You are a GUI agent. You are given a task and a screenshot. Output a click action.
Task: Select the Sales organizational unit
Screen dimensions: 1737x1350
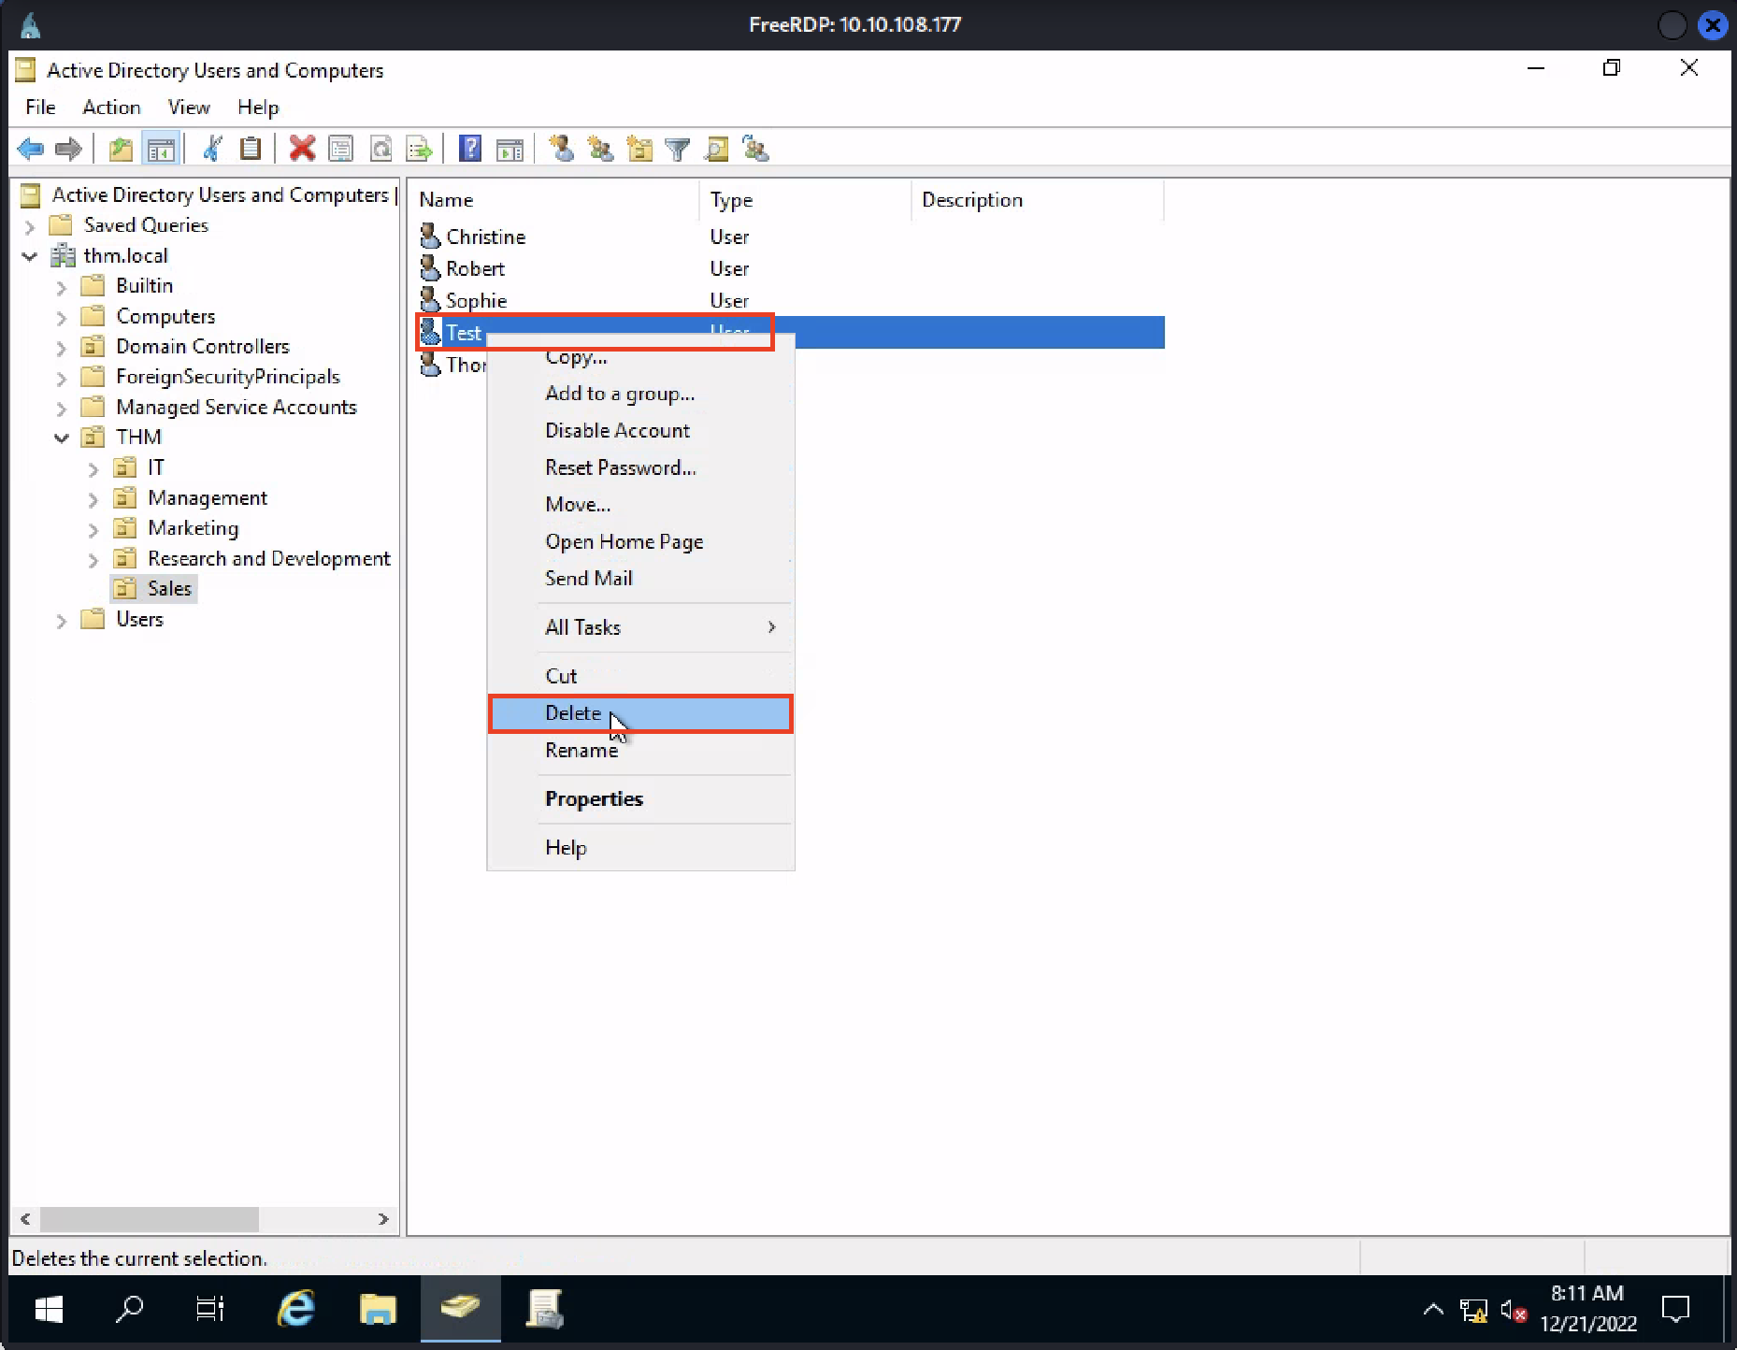pos(169,589)
